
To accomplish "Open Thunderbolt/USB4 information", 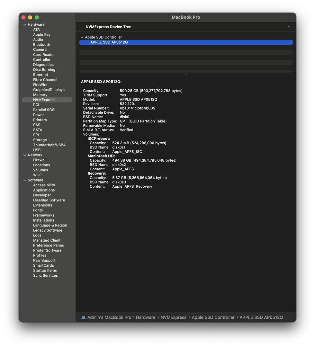I will click(50, 145).
